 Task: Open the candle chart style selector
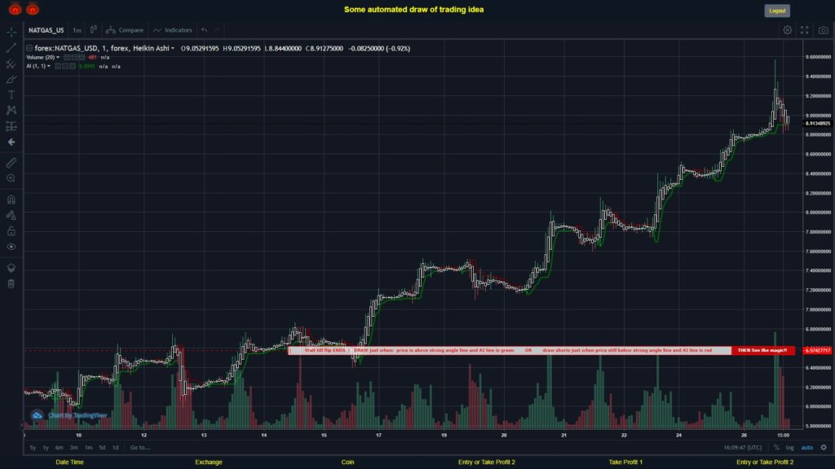93,30
